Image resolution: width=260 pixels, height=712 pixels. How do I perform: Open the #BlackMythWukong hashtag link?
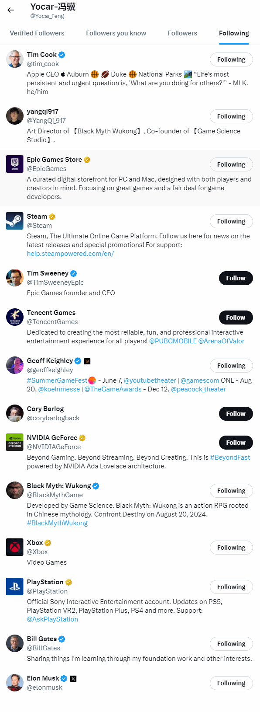pos(57,523)
